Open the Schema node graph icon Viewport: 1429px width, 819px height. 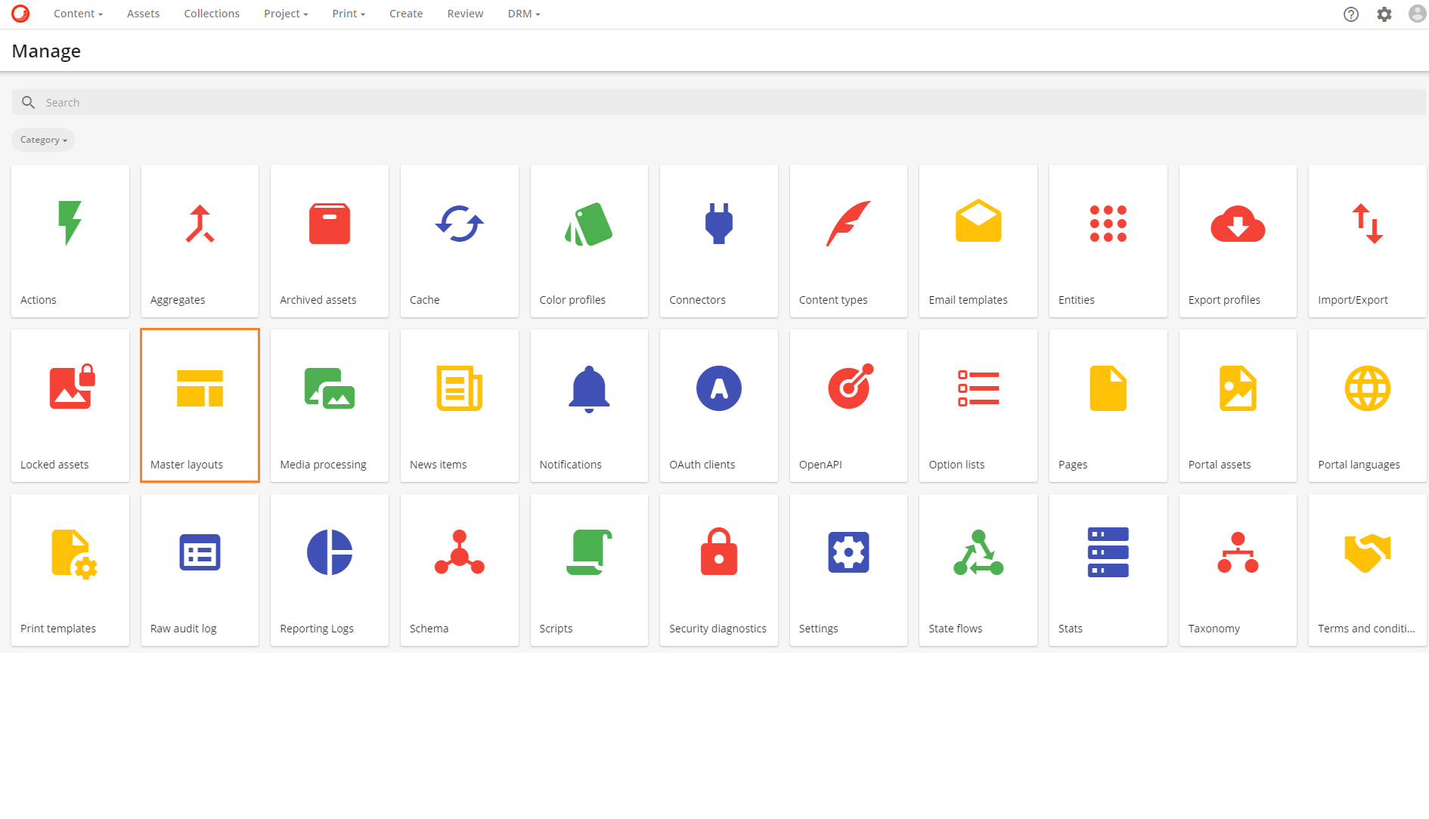click(x=459, y=552)
